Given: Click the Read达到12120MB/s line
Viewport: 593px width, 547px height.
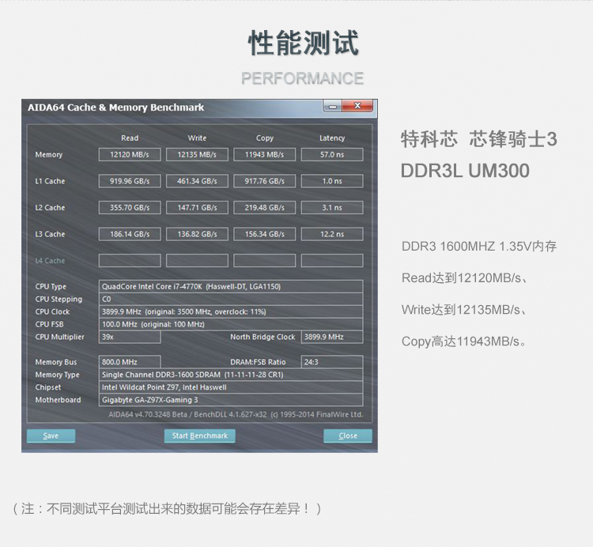Looking at the screenshot, I should tap(464, 278).
